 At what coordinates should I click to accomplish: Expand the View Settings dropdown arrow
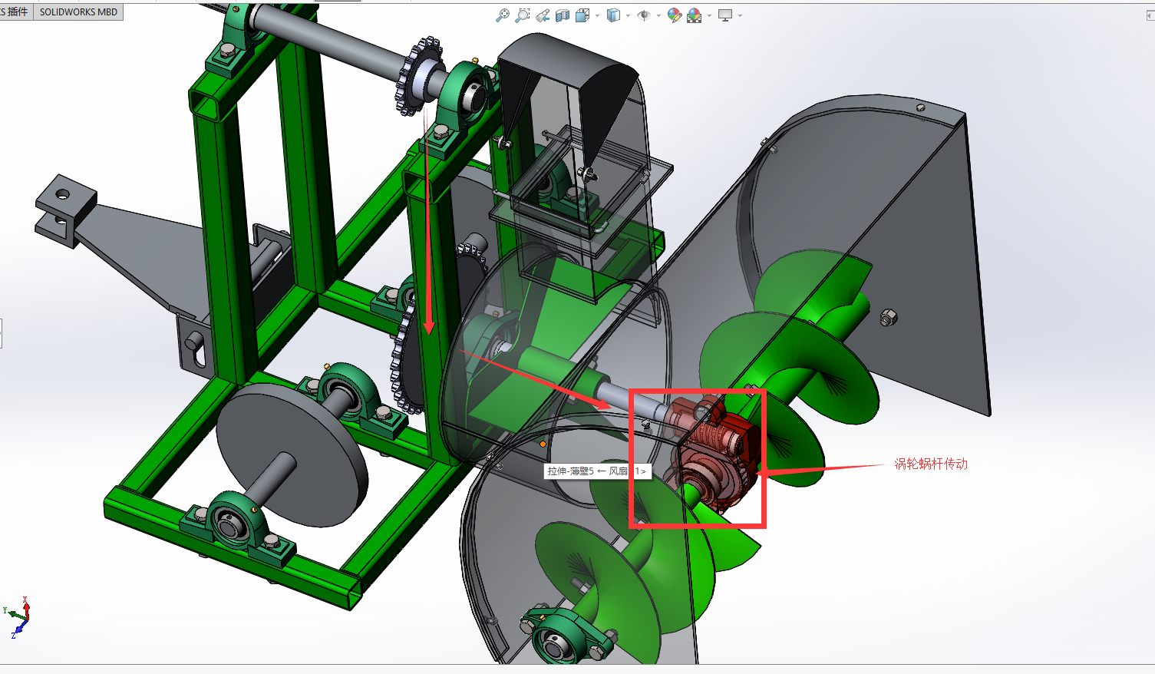[740, 15]
